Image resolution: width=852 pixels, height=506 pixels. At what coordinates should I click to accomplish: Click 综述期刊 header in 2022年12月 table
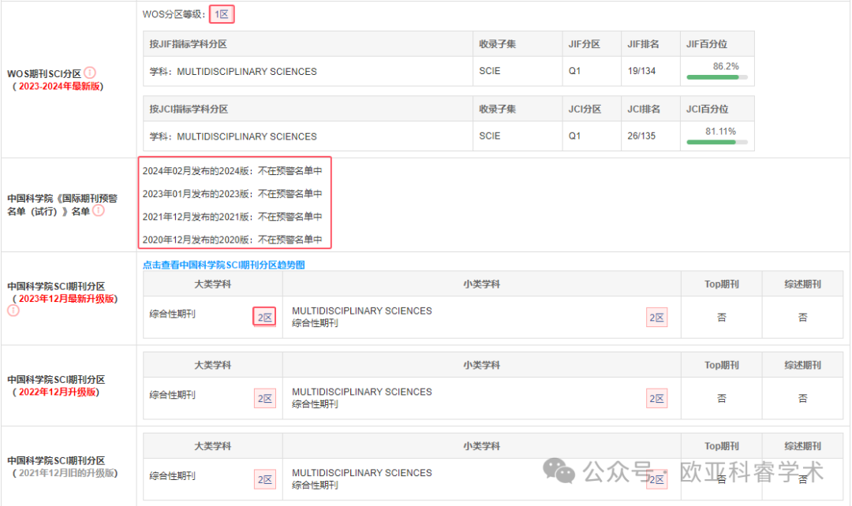click(x=802, y=365)
